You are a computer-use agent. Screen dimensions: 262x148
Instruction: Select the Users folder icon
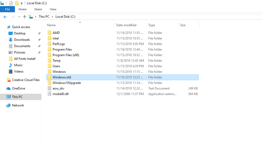pyautogui.click(x=49, y=66)
